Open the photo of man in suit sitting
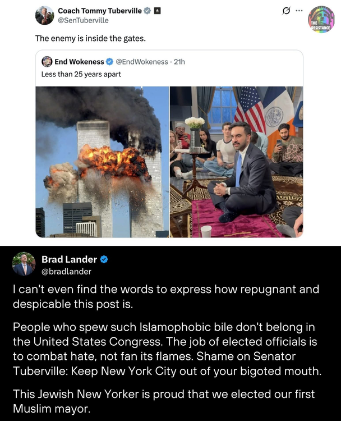The height and width of the screenshot is (421, 341). [236, 162]
